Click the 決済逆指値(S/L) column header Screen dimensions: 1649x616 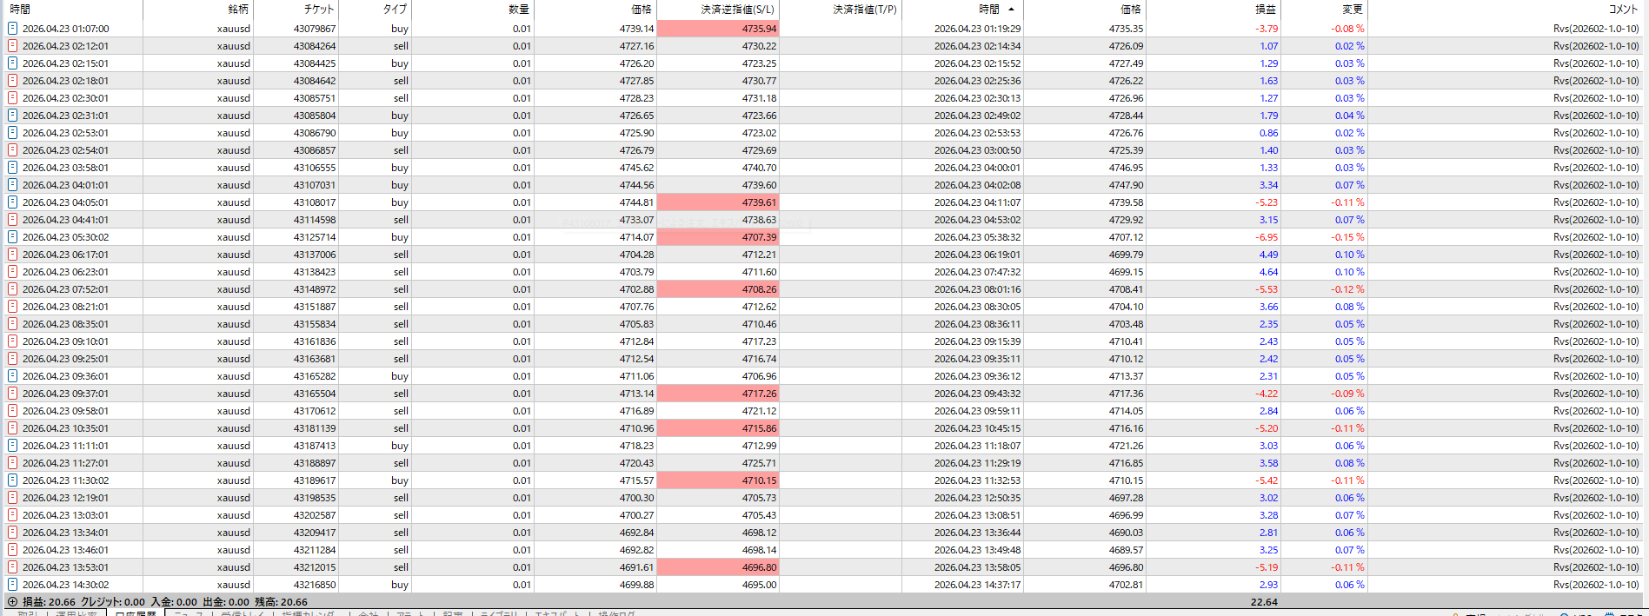pos(737,10)
